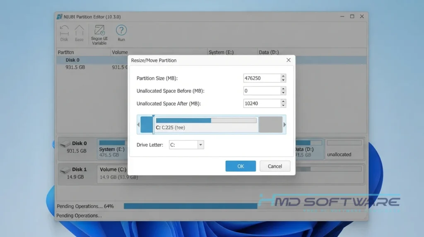Click the Disk 1 drive icon
The height and width of the screenshot is (237, 424).
click(x=65, y=170)
